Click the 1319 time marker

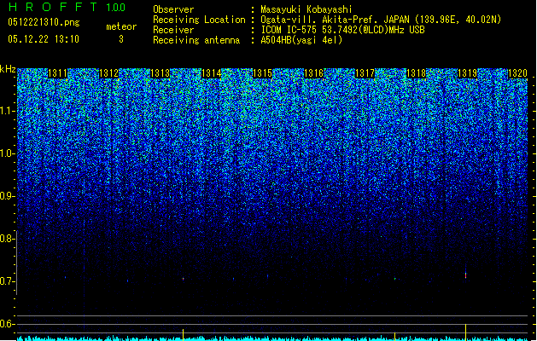click(468, 73)
